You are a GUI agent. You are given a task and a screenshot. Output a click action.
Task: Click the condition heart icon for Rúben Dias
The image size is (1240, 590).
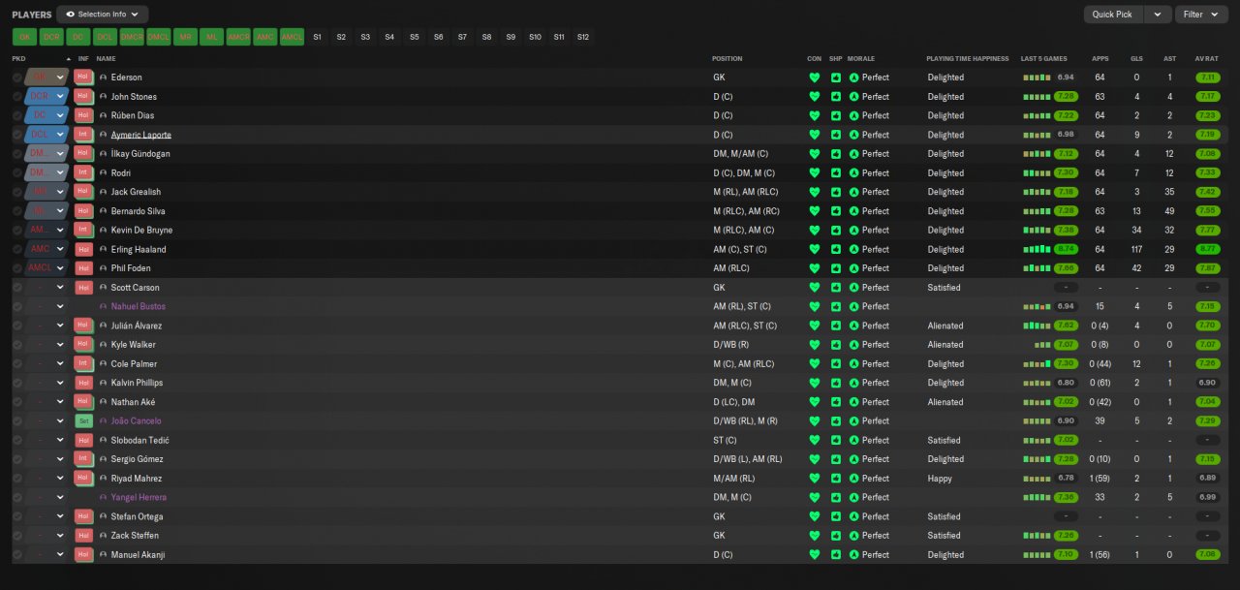(x=815, y=115)
